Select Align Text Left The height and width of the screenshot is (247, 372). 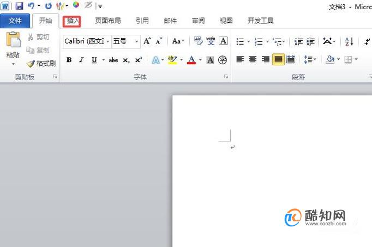[x=240, y=59]
